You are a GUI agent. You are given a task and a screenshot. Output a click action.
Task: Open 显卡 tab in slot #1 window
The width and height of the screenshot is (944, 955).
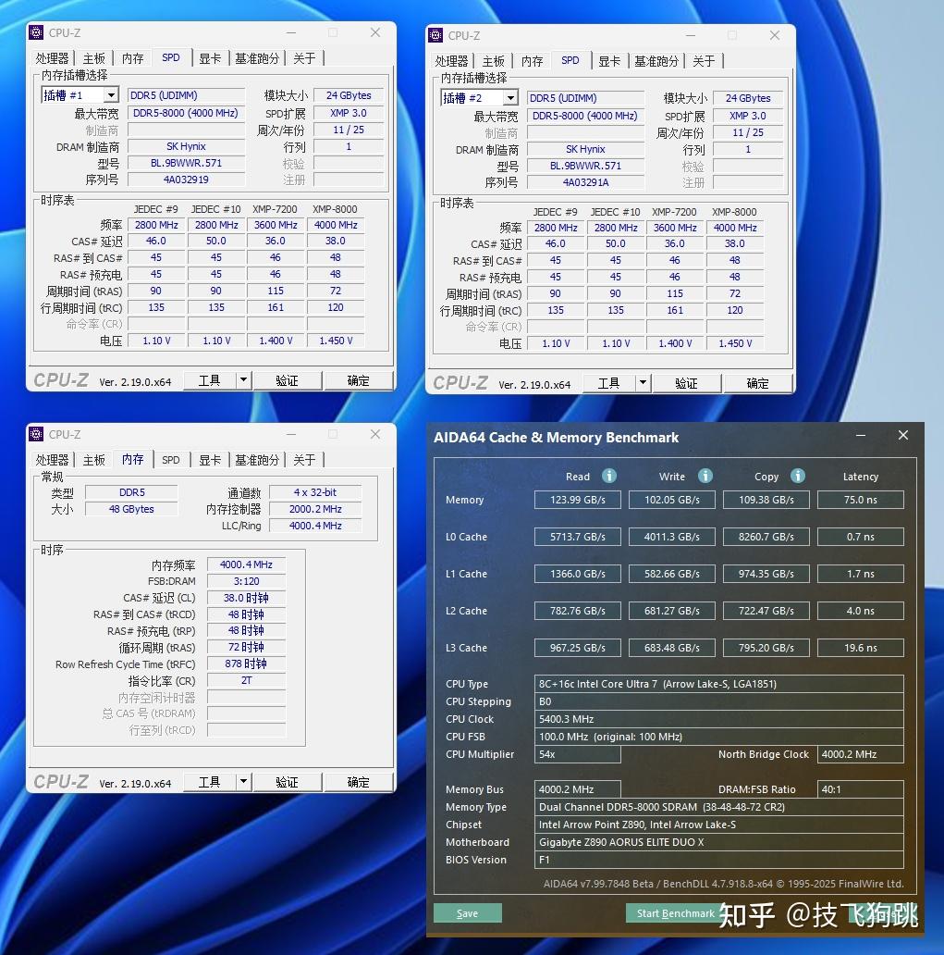pyautogui.click(x=210, y=58)
